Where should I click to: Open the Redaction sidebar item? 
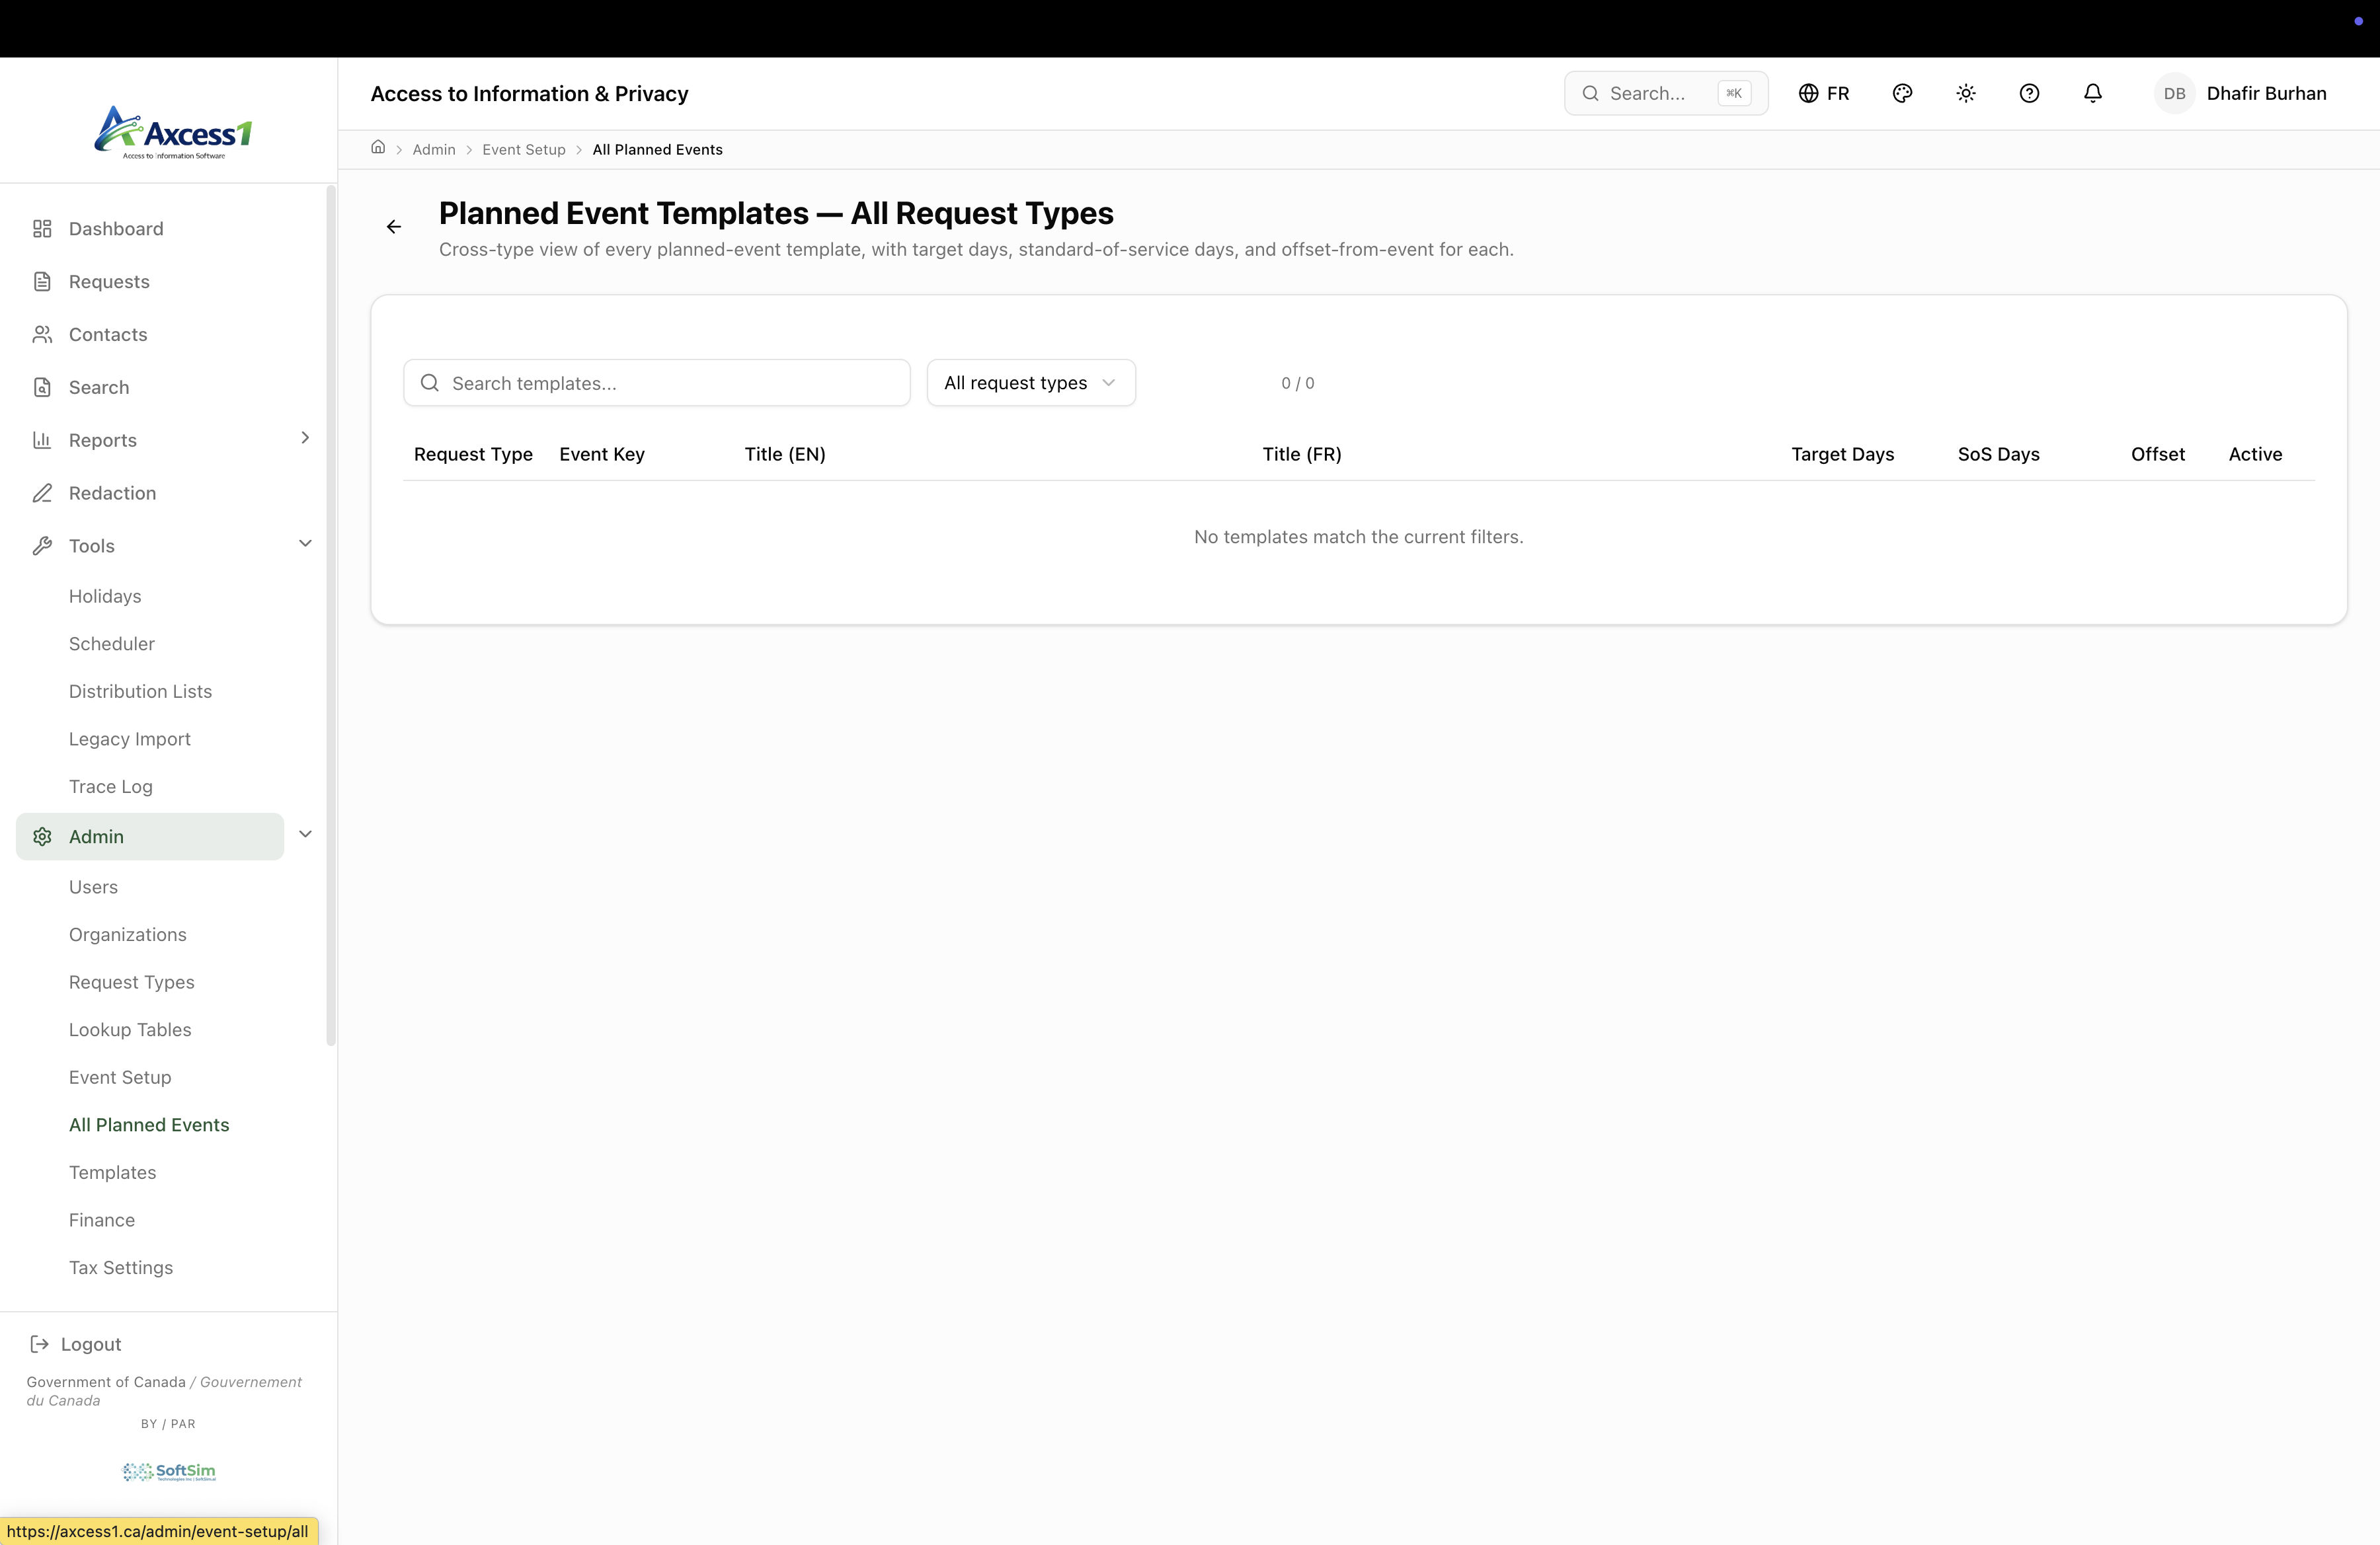pos(112,493)
